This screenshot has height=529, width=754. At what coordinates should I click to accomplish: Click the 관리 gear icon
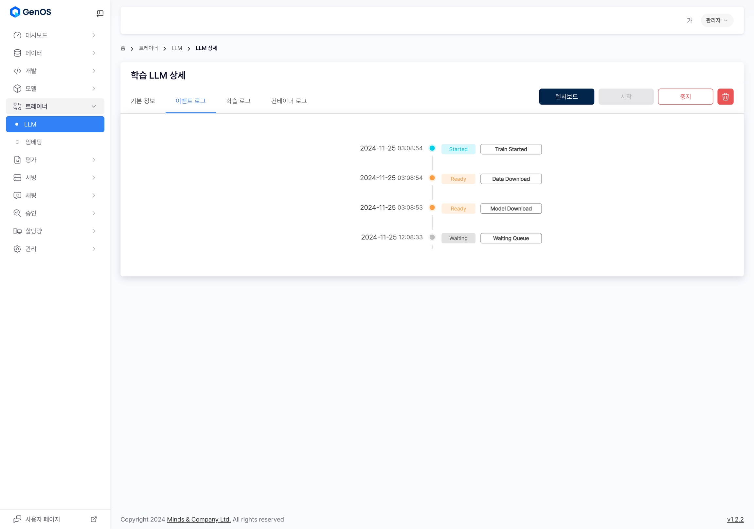[17, 249]
